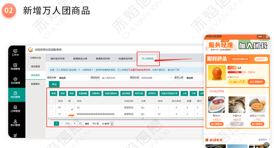Image resolution: width=274 pixels, height=148 pixels.
Task: Switch to the 万人团商品 tab
Action: click(148, 59)
